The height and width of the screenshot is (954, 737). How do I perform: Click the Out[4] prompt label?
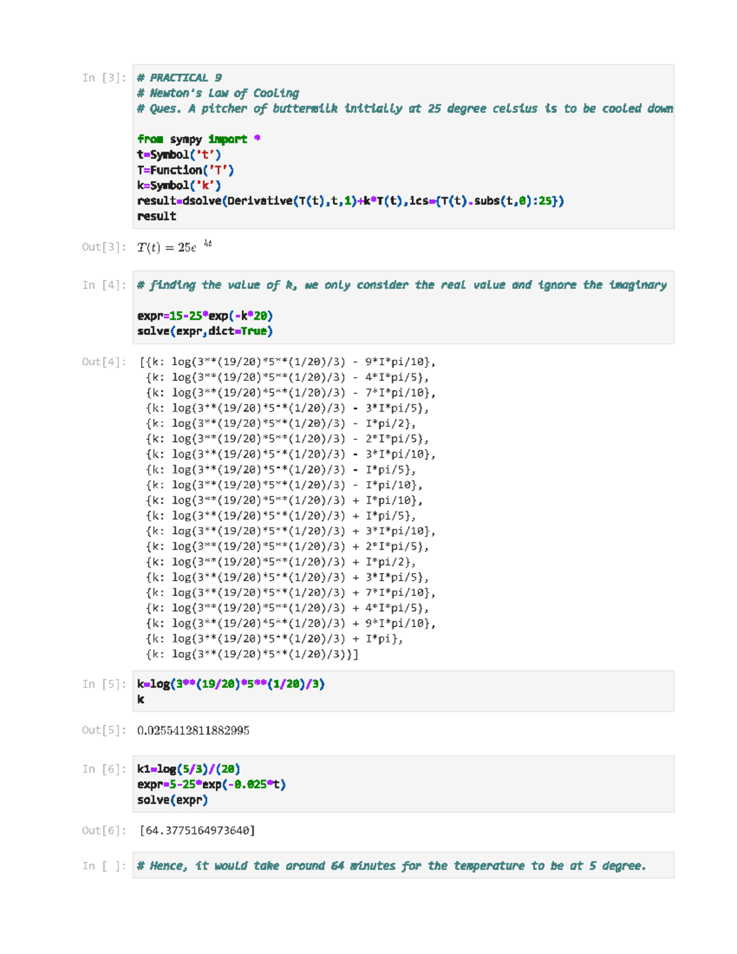104,362
